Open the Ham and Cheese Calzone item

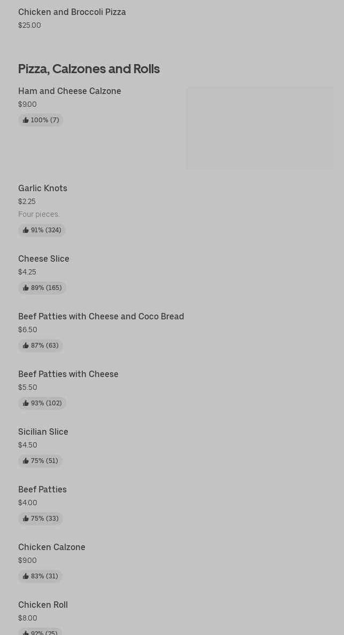[69, 91]
